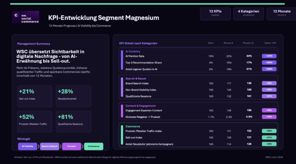Select the AI Visibility chip in Wirklogik
Screen dimensions: 296x164
click(x=28, y=146)
